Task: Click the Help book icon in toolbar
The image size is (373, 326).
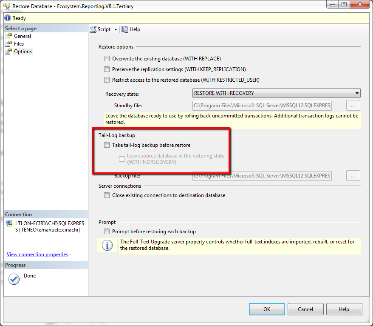Action: 125,29
